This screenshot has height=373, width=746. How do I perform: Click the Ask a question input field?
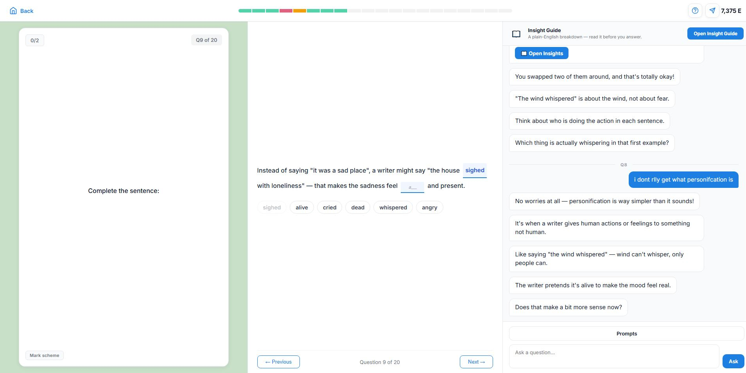[614, 356]
